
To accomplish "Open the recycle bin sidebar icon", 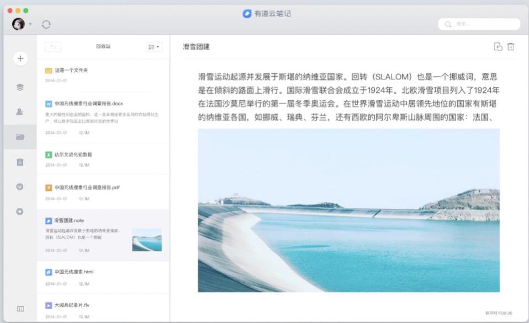I will point(20,161).
